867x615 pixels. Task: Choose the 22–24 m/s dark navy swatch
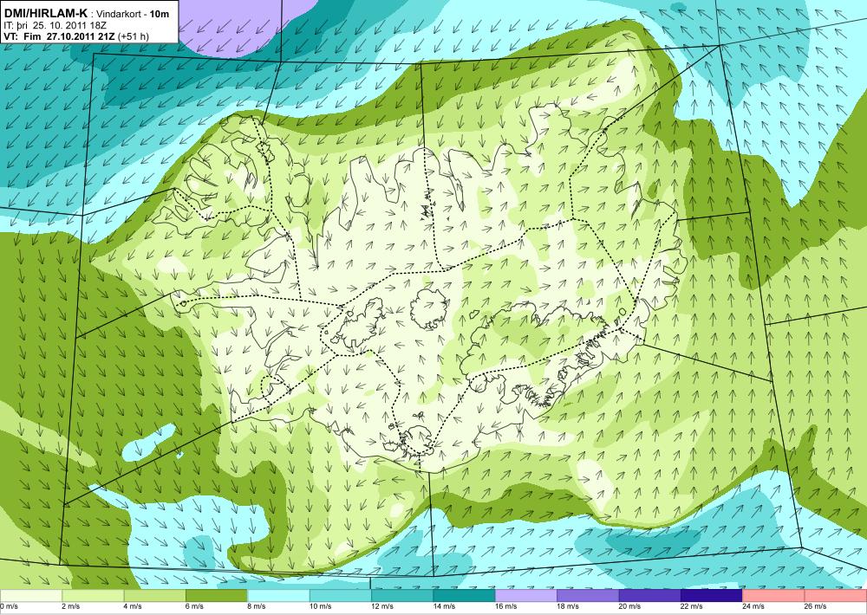click(x=712, y=596)
